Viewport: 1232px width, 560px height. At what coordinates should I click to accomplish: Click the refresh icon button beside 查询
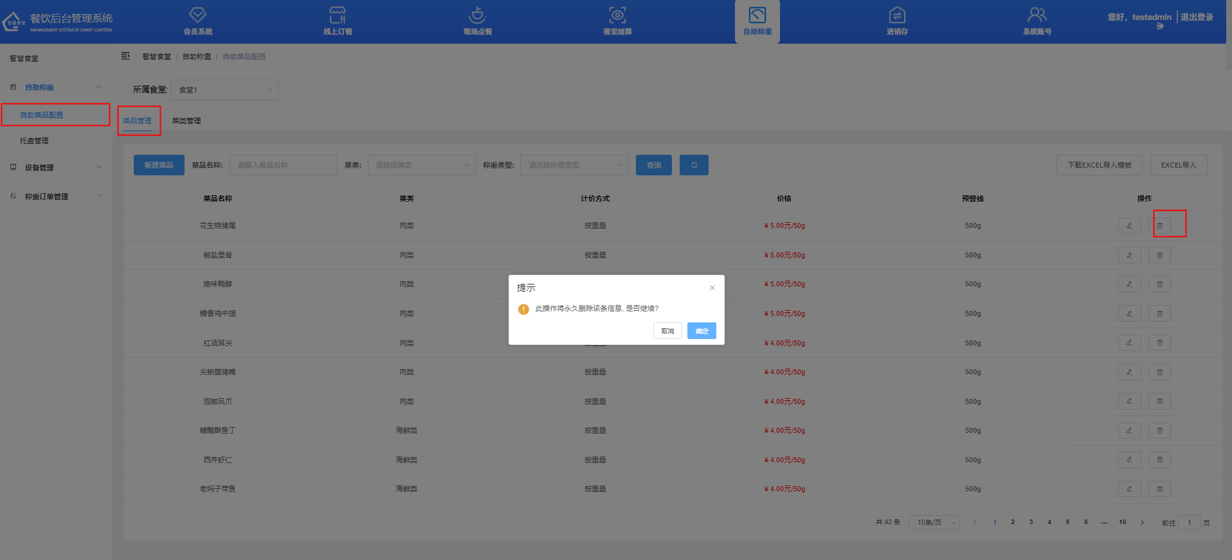click(x=694, y=165)
